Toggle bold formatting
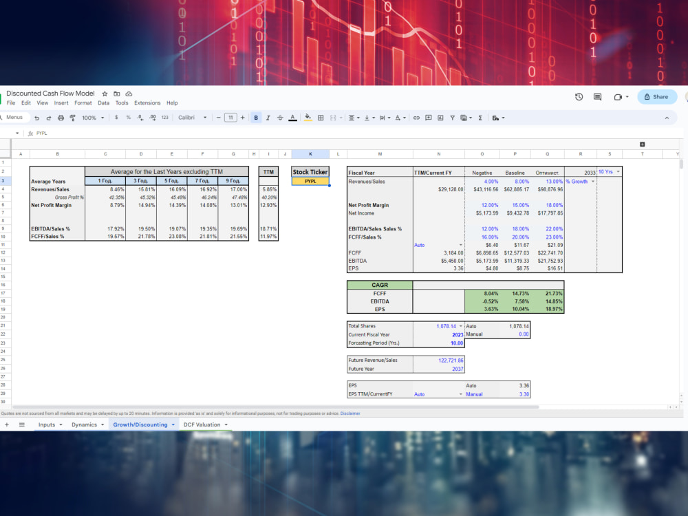Screen dimensions: 688x516 [x=256, y=118]
